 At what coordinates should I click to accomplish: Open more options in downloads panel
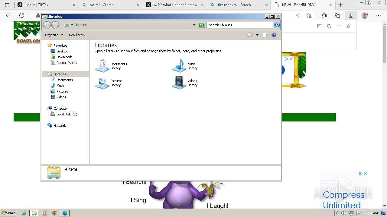coord(339,26)
